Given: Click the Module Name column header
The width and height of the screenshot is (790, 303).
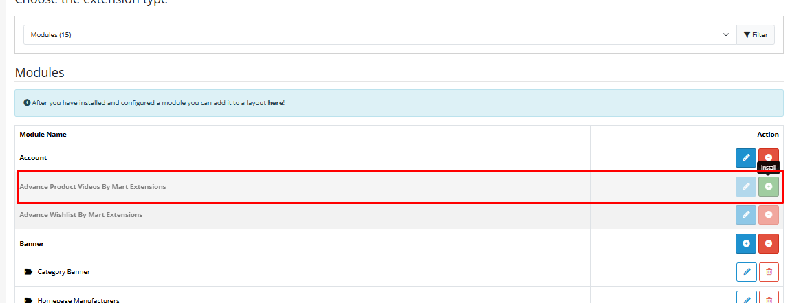Looking at the screenshot, I should point(43,135).
